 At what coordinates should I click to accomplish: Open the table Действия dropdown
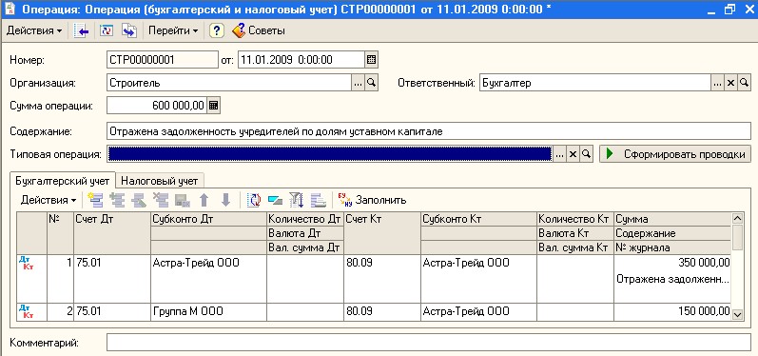click(49, 200)
